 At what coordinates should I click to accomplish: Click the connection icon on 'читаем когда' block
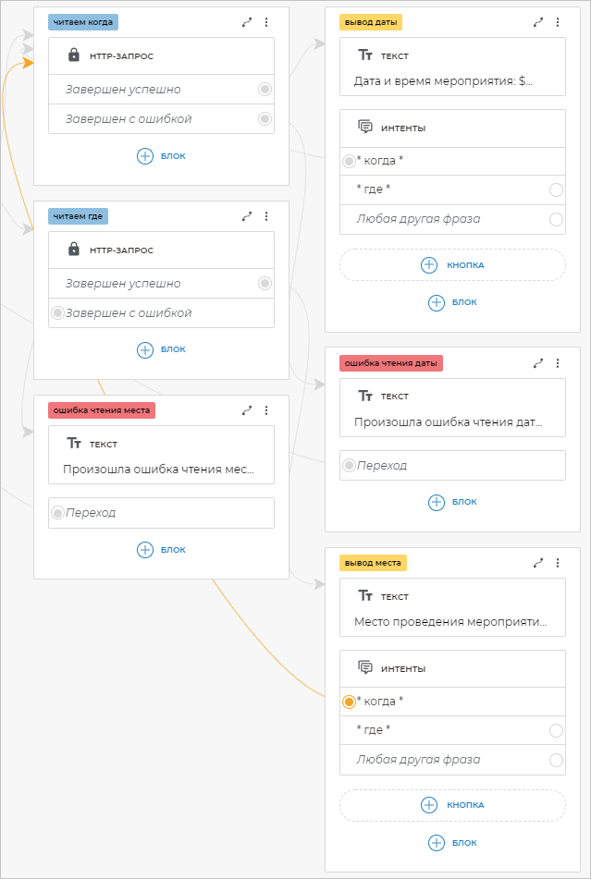coord(247,22)
